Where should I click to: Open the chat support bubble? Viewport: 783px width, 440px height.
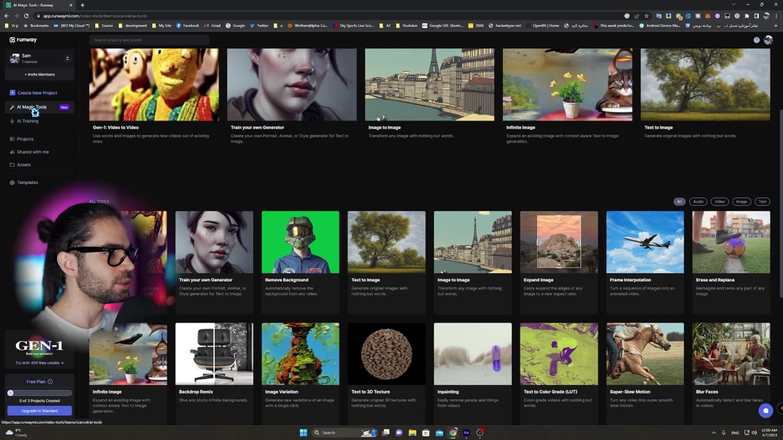[765, 411]
